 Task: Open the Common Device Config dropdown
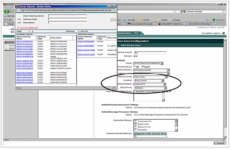coord(166,77)
